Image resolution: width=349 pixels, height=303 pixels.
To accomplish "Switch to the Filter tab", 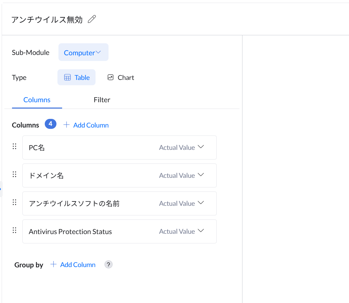I will pyautogui.click(x=102, y=100).
